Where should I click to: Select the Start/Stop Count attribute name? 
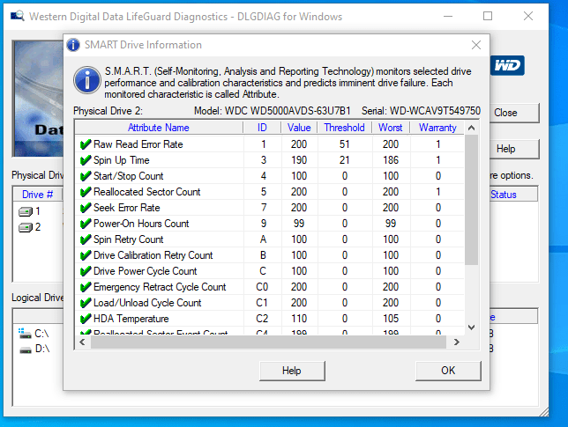128,176
